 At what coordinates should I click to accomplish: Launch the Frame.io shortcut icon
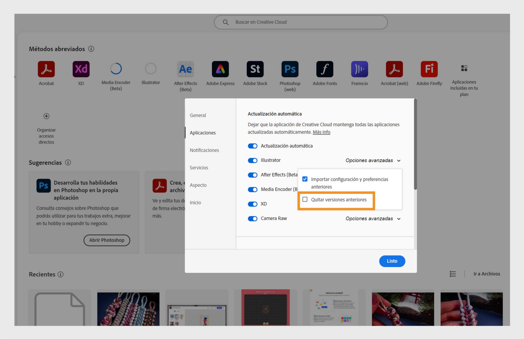coord(359,69)
